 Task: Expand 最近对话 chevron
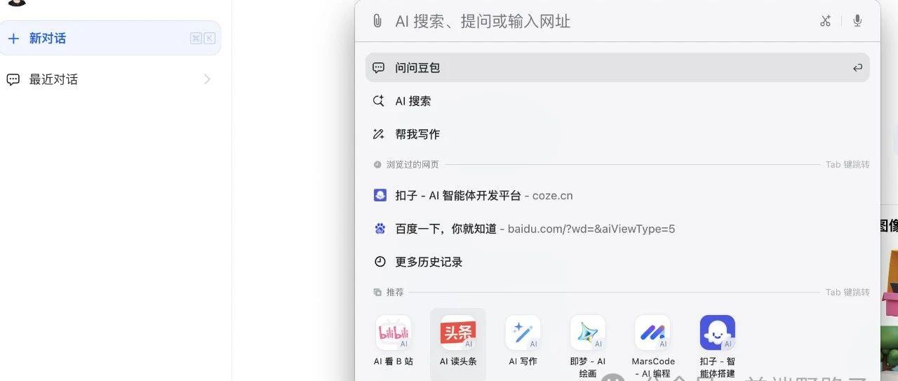(x=207, y=79)
